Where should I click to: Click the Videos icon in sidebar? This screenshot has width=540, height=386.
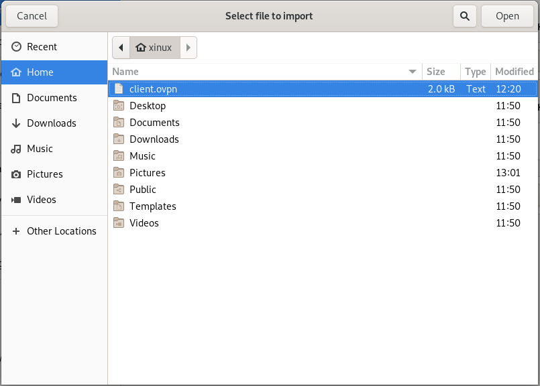(16, 200)
